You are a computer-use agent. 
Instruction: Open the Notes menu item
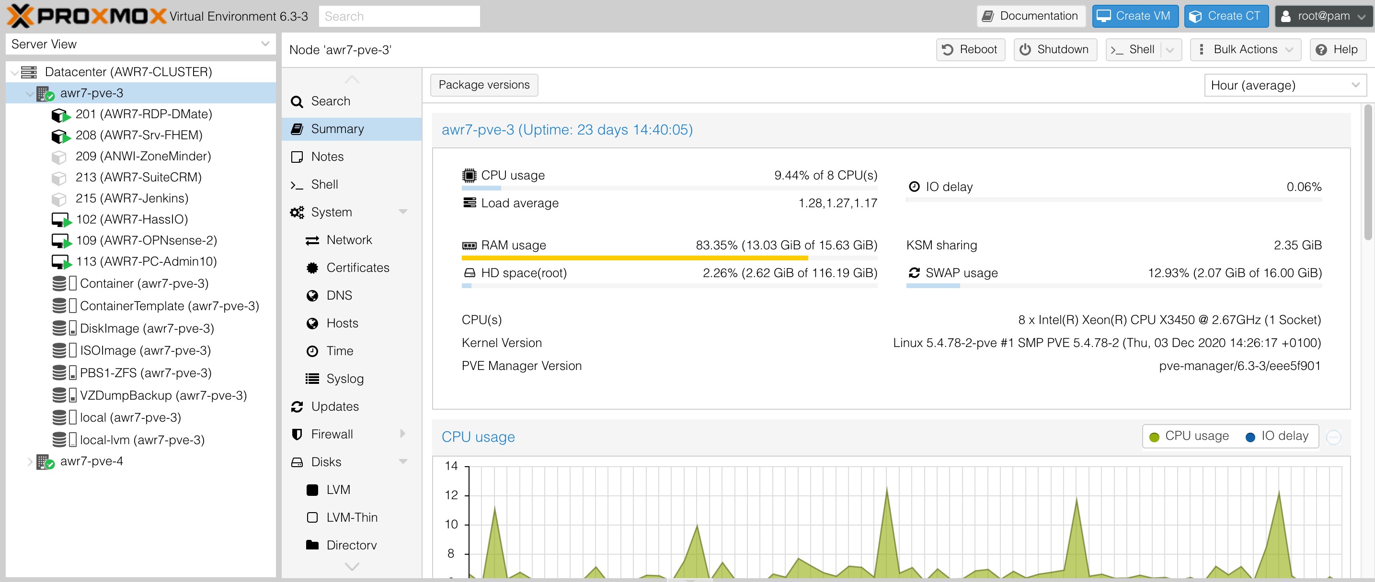[x=352, y=157]
